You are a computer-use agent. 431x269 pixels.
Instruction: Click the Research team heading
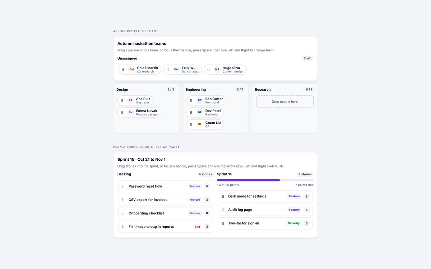(263, 90)
